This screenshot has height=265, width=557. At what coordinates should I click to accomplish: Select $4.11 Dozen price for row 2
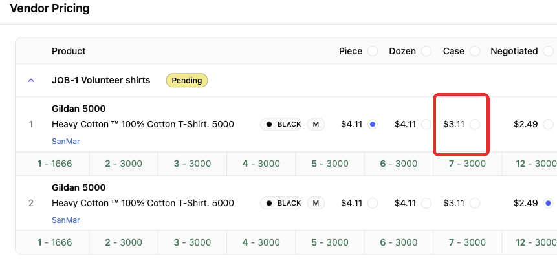(x=426, y=203)
